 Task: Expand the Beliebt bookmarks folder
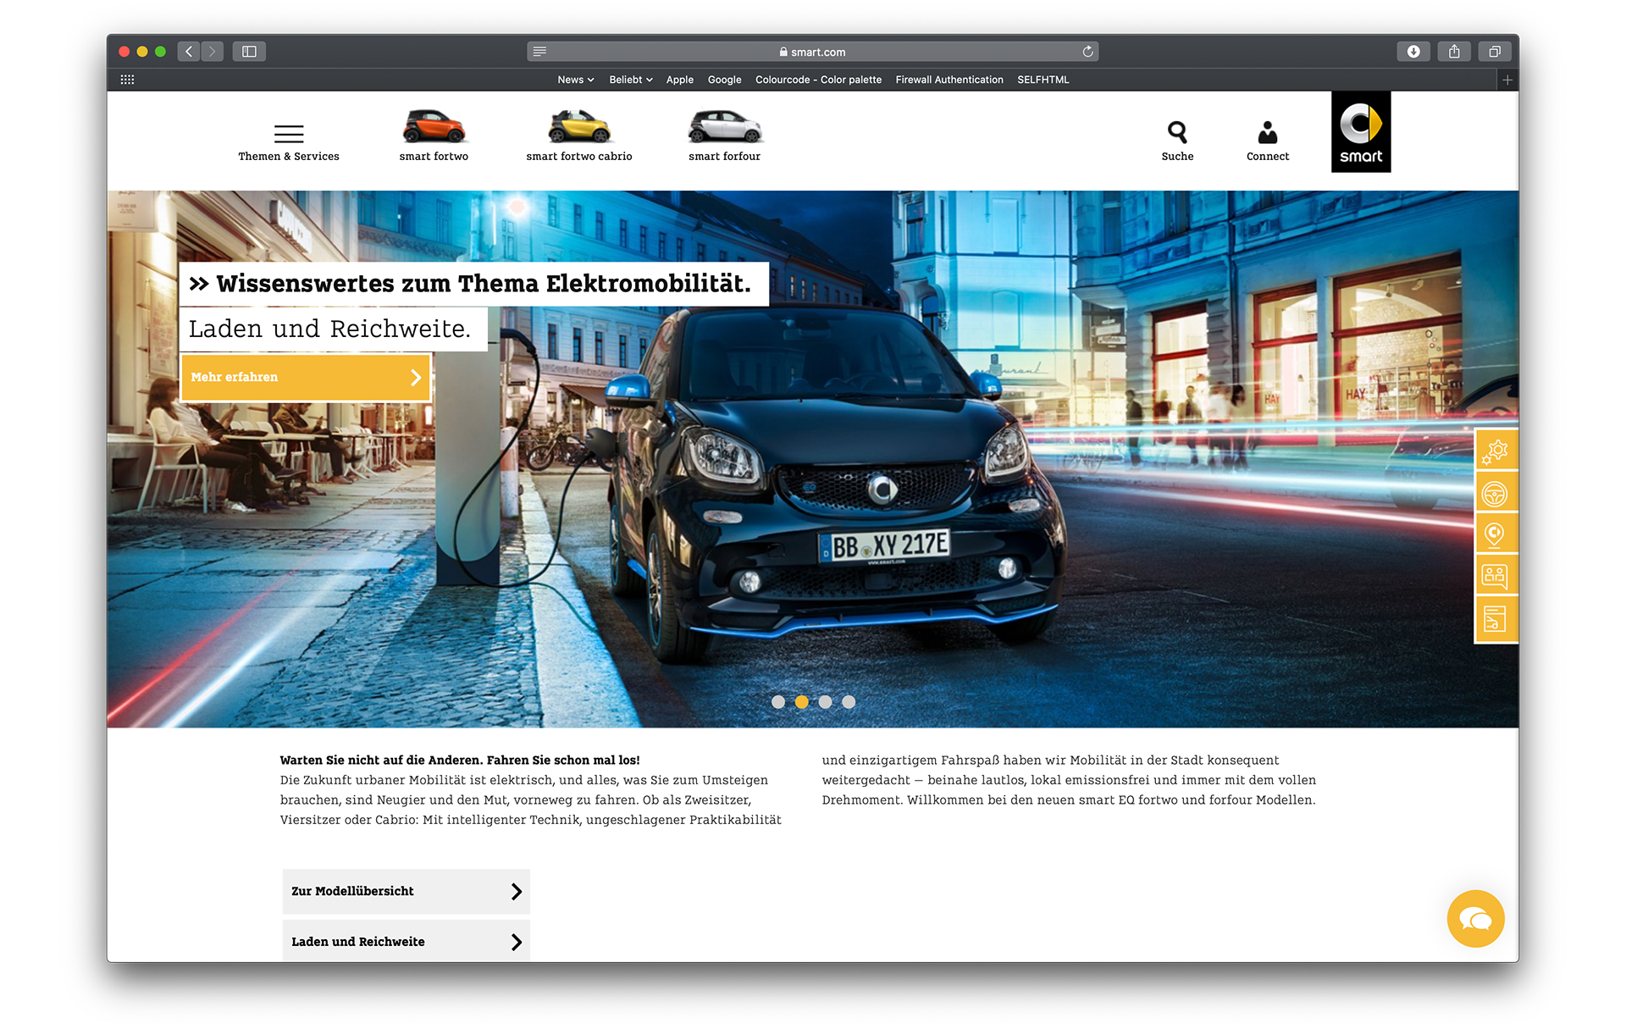point(630,80)
